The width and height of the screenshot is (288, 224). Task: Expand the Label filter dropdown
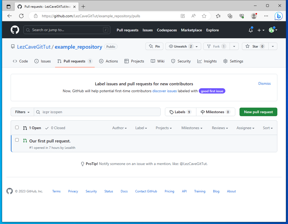pyautogui.click(x=141, y=128)
